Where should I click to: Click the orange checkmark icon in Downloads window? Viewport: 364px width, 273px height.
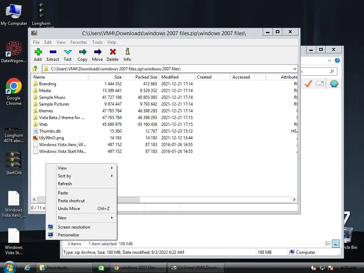coord(308,84)
